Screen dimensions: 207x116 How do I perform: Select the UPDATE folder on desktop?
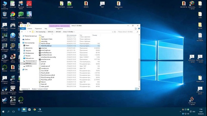coord(86,5)
